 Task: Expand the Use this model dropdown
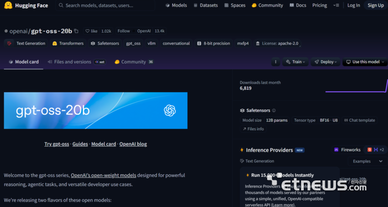coord(365,62)
